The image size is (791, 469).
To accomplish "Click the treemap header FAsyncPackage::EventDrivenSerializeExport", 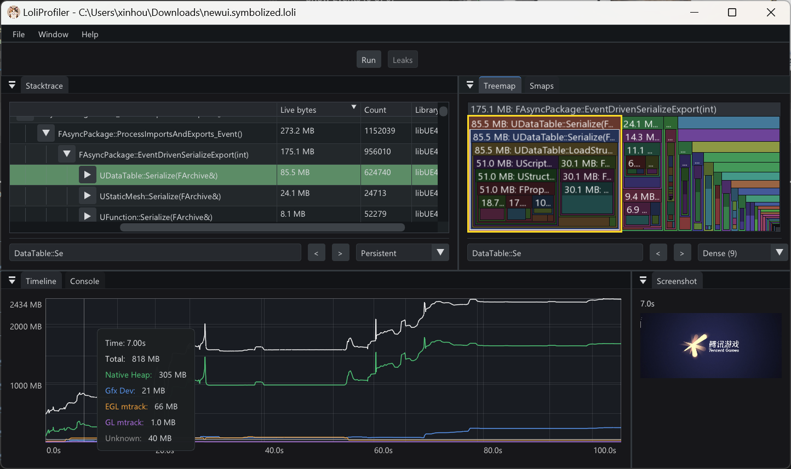I will [x=623, y=109].
